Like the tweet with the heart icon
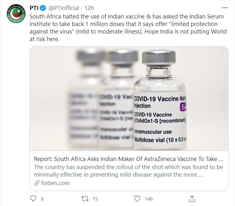Image resolution: width=235 pixels, height=206 pixels. tap(137, 198)
